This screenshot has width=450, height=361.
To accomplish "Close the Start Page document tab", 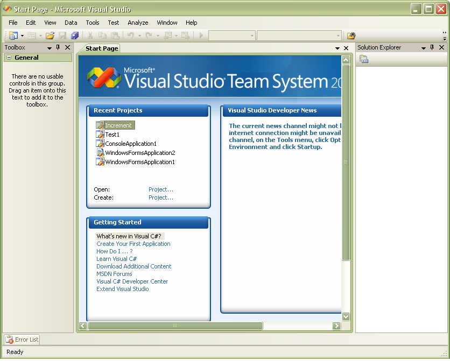I will pos(346,48).
